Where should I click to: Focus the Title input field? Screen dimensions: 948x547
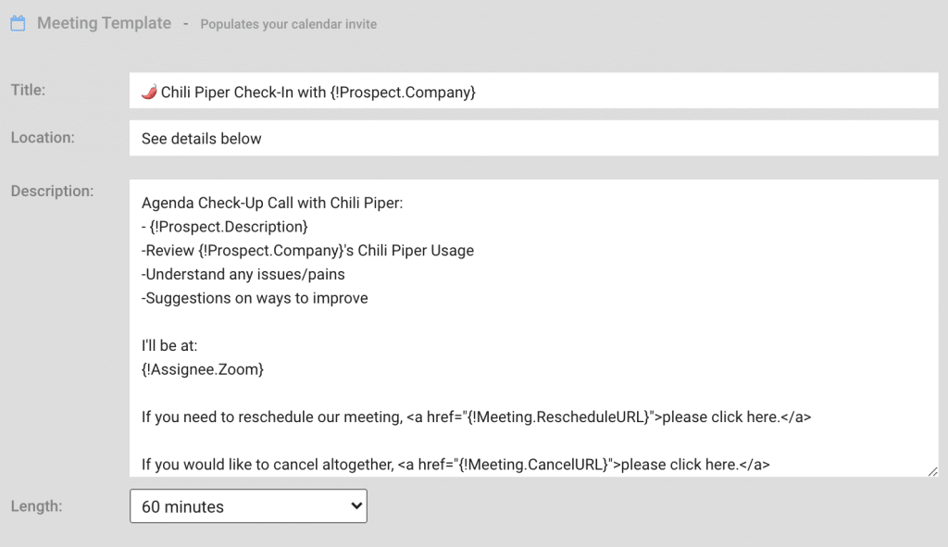click(648, 91)
